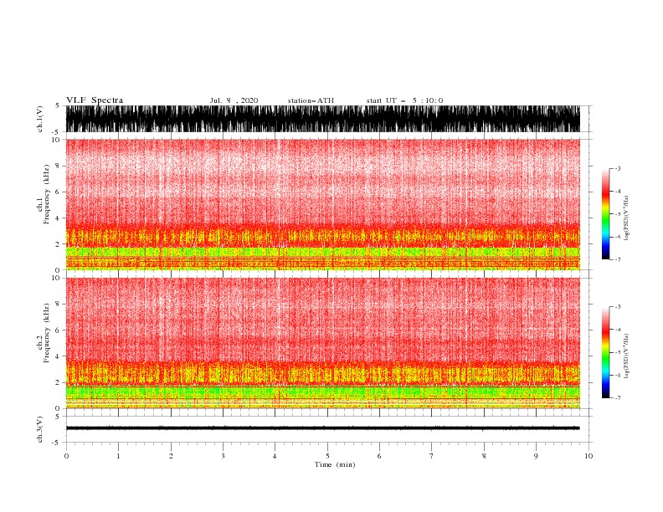Select the date text "Jul. 8 , 2020"
663x512 pixels.
tap(234, 100)
